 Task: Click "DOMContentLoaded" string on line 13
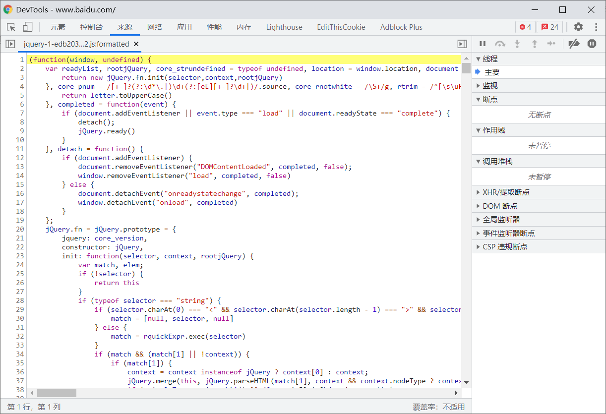(233, 167)
